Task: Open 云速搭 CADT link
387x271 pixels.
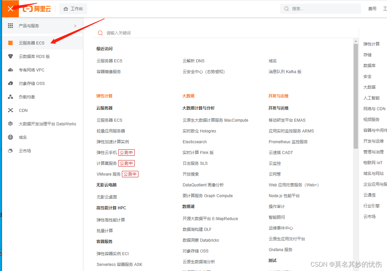Action: click(x=281, y=153)
